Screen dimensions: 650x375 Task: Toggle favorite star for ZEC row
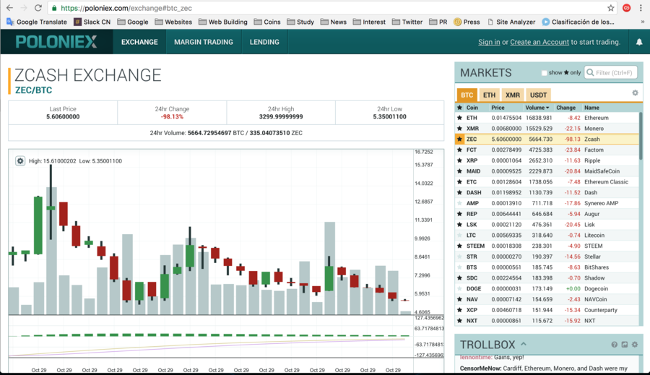coord(459,139)
